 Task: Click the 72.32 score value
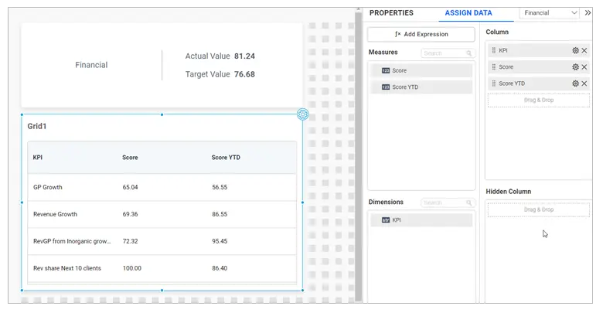[x=130, y=241]
